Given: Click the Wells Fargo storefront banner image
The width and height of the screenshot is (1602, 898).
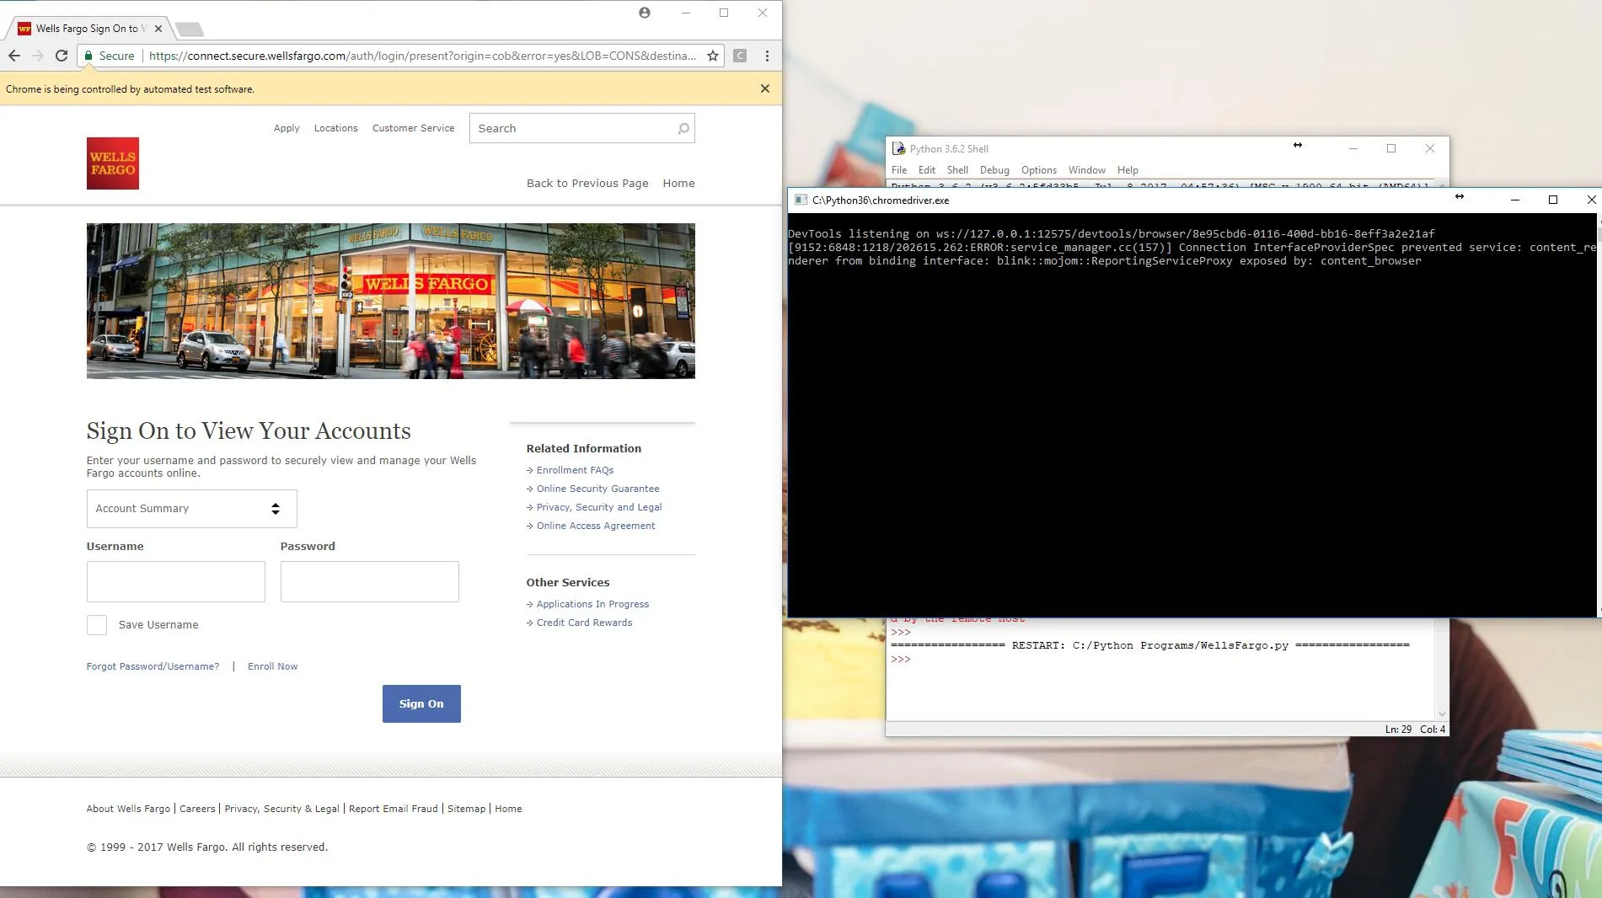Looking at the screenshot, I should click(391, 301).
